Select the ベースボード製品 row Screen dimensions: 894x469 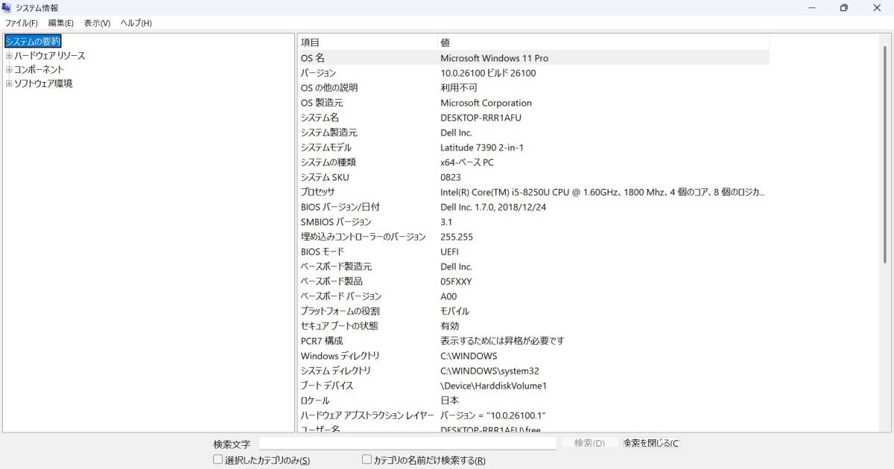point(533,281)
